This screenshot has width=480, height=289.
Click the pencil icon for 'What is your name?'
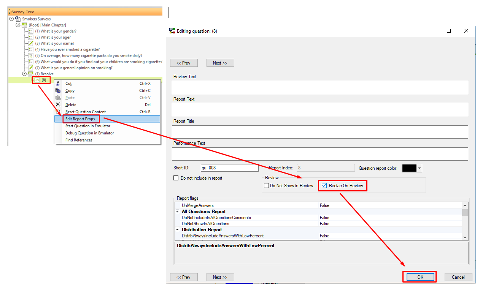[31, 43]
